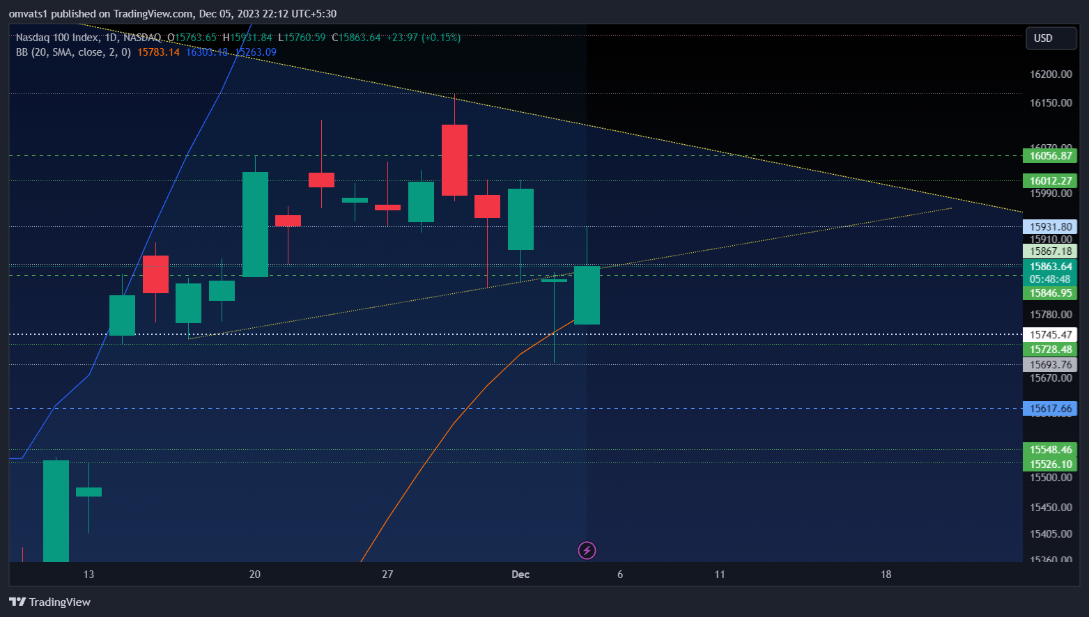Select the 15728.48 price label
The width and height of the screenshot is (1089, 617).
tap(1050, 350)
